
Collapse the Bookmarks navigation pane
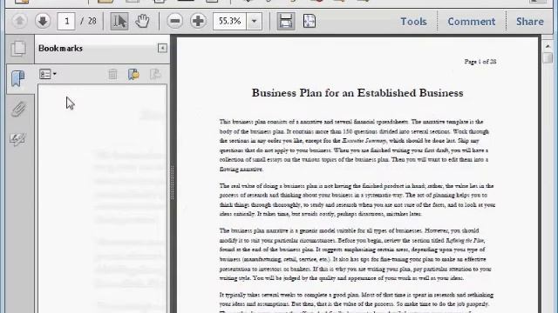click(x=162, y=48)
